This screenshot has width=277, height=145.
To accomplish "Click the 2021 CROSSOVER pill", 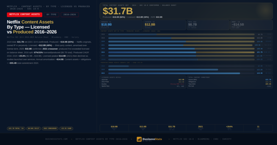I will (50, 128).
